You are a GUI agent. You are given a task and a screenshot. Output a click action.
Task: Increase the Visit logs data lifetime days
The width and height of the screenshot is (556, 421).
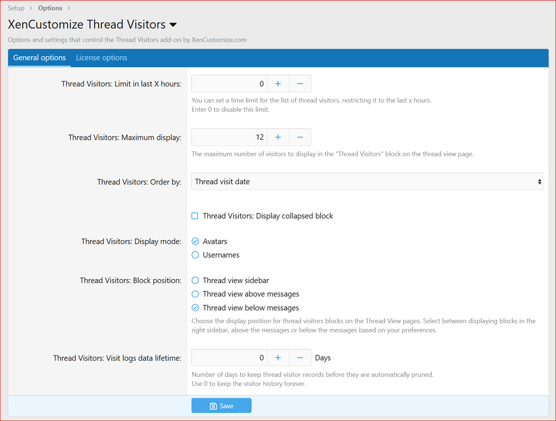click(278, 358)
